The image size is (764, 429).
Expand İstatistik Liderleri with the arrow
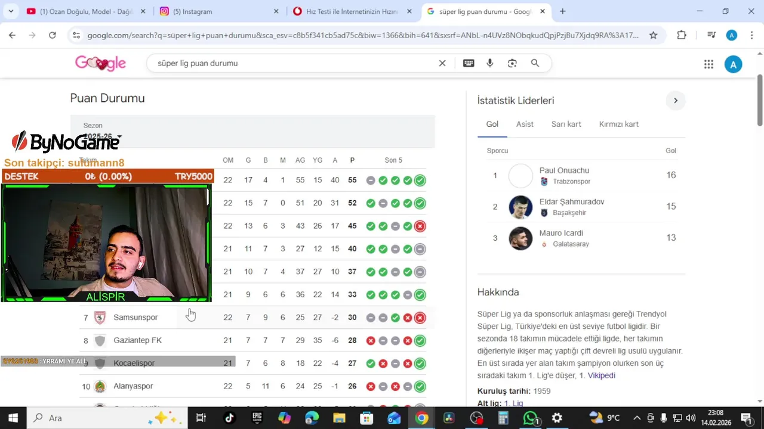[676, 101]
